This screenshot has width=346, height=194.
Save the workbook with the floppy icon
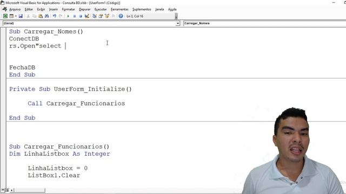pos(21,16)
